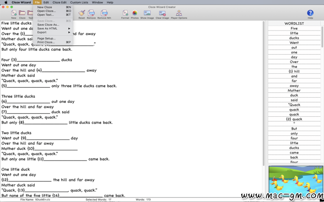Open the Format toolbar icon
The width and height of the screenshot is (324, 202).
click(x=125, y=13)
